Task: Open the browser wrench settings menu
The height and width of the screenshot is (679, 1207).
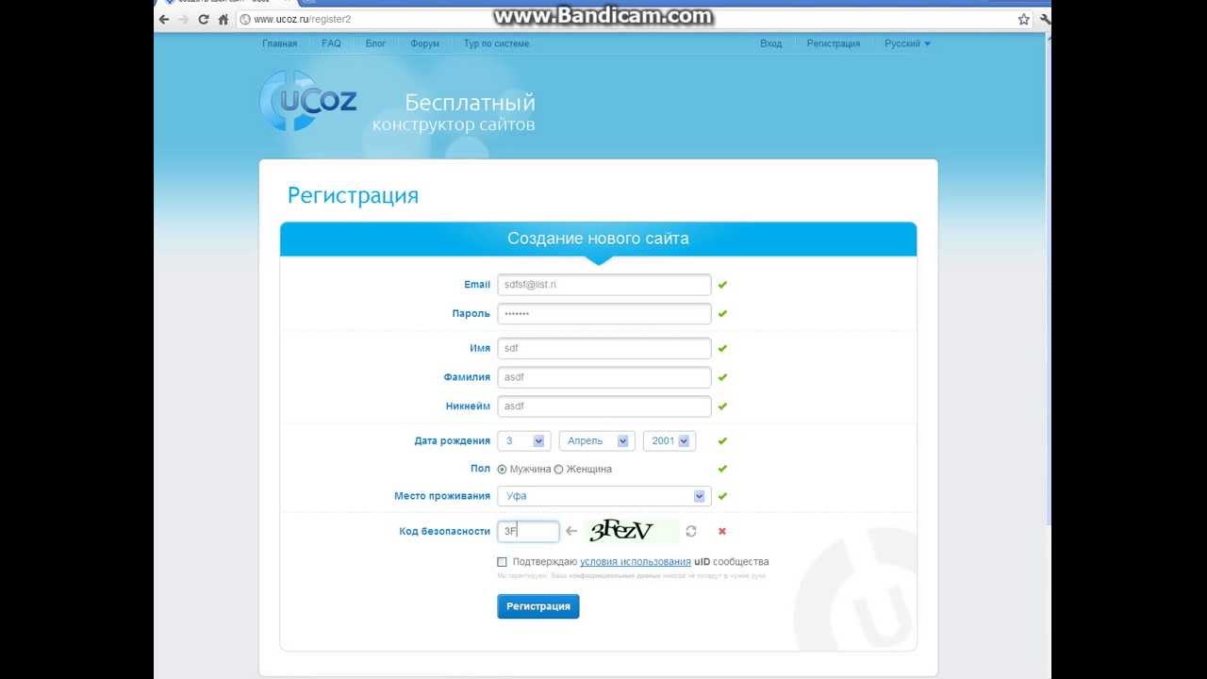Action: pos(1045,19)
